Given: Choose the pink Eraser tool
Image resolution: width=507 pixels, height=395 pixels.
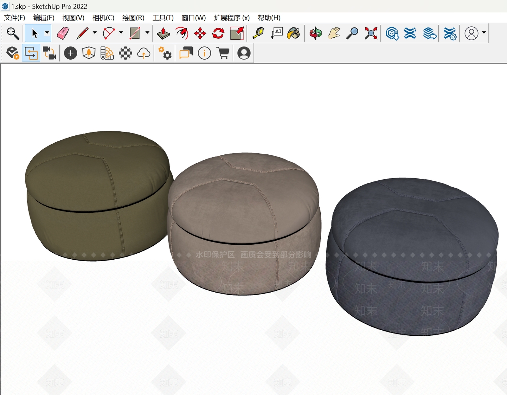Looking at the screenshot, I should pyautogui.click(x=63, y=33).
